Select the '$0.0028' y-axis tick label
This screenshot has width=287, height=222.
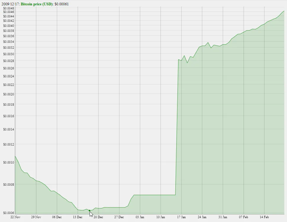(9, 61)
